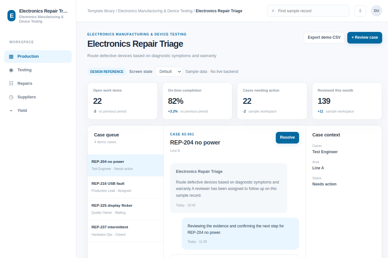Click the Owner value Test Engineer
The width and height of the screenshot is (388, 258).
[x=325, y=152]
